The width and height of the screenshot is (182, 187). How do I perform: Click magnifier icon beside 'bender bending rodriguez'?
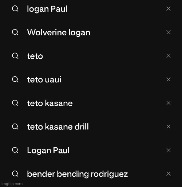click(15, 174)
